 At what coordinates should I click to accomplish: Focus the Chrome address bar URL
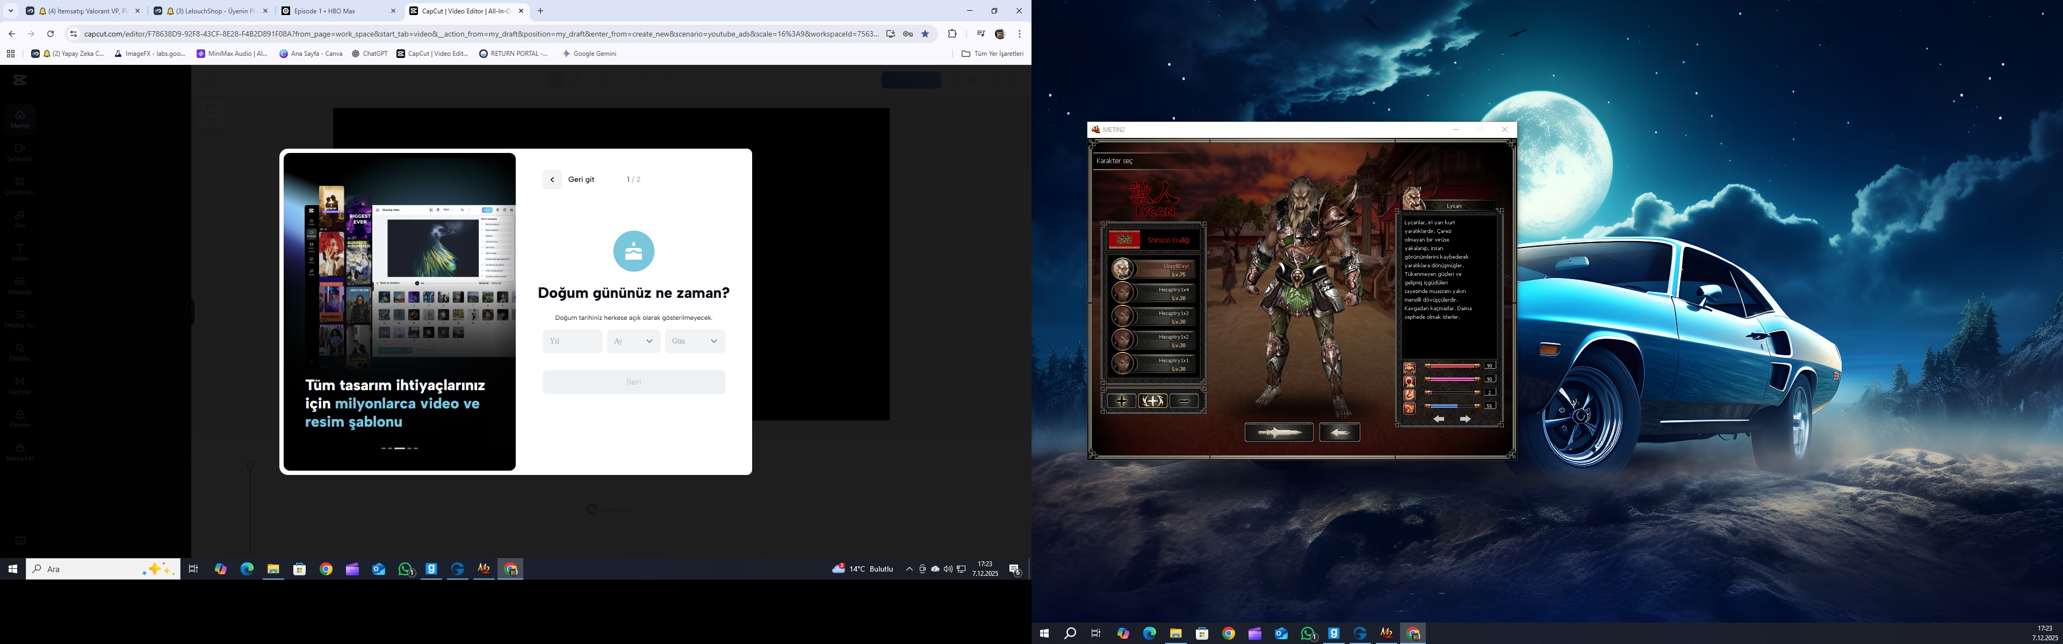[x=480, y=34]
